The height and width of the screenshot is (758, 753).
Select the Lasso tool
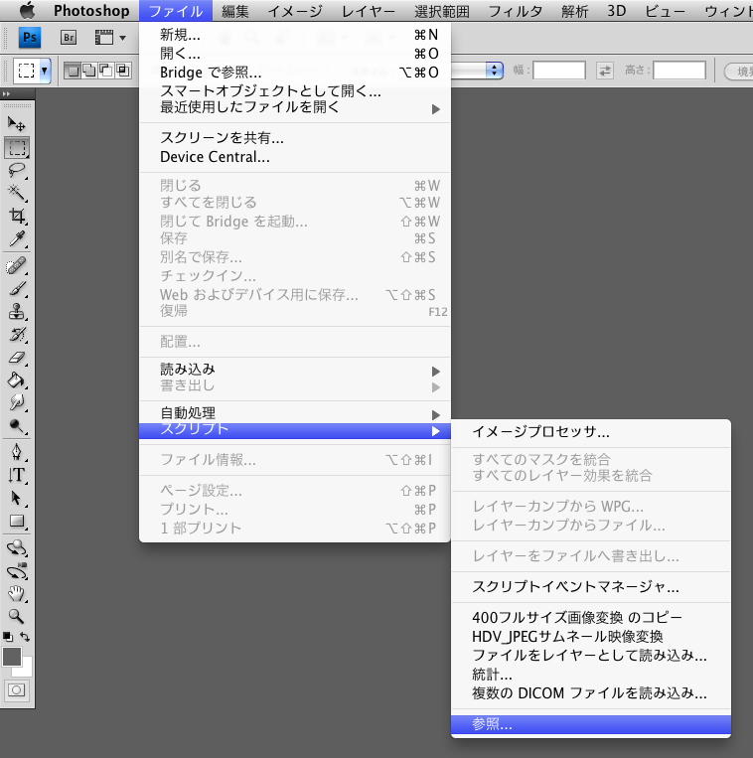coord(17,170)
